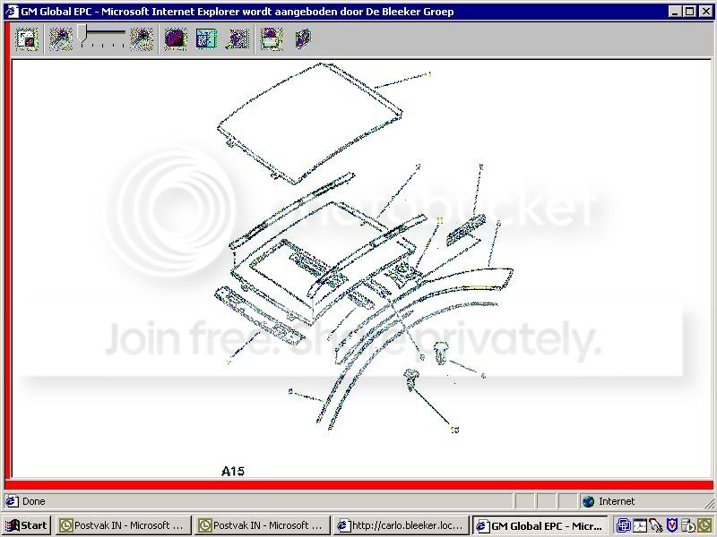Open the blue antivirus shield tray icon

pyautogui.click(x=671, y=525)
